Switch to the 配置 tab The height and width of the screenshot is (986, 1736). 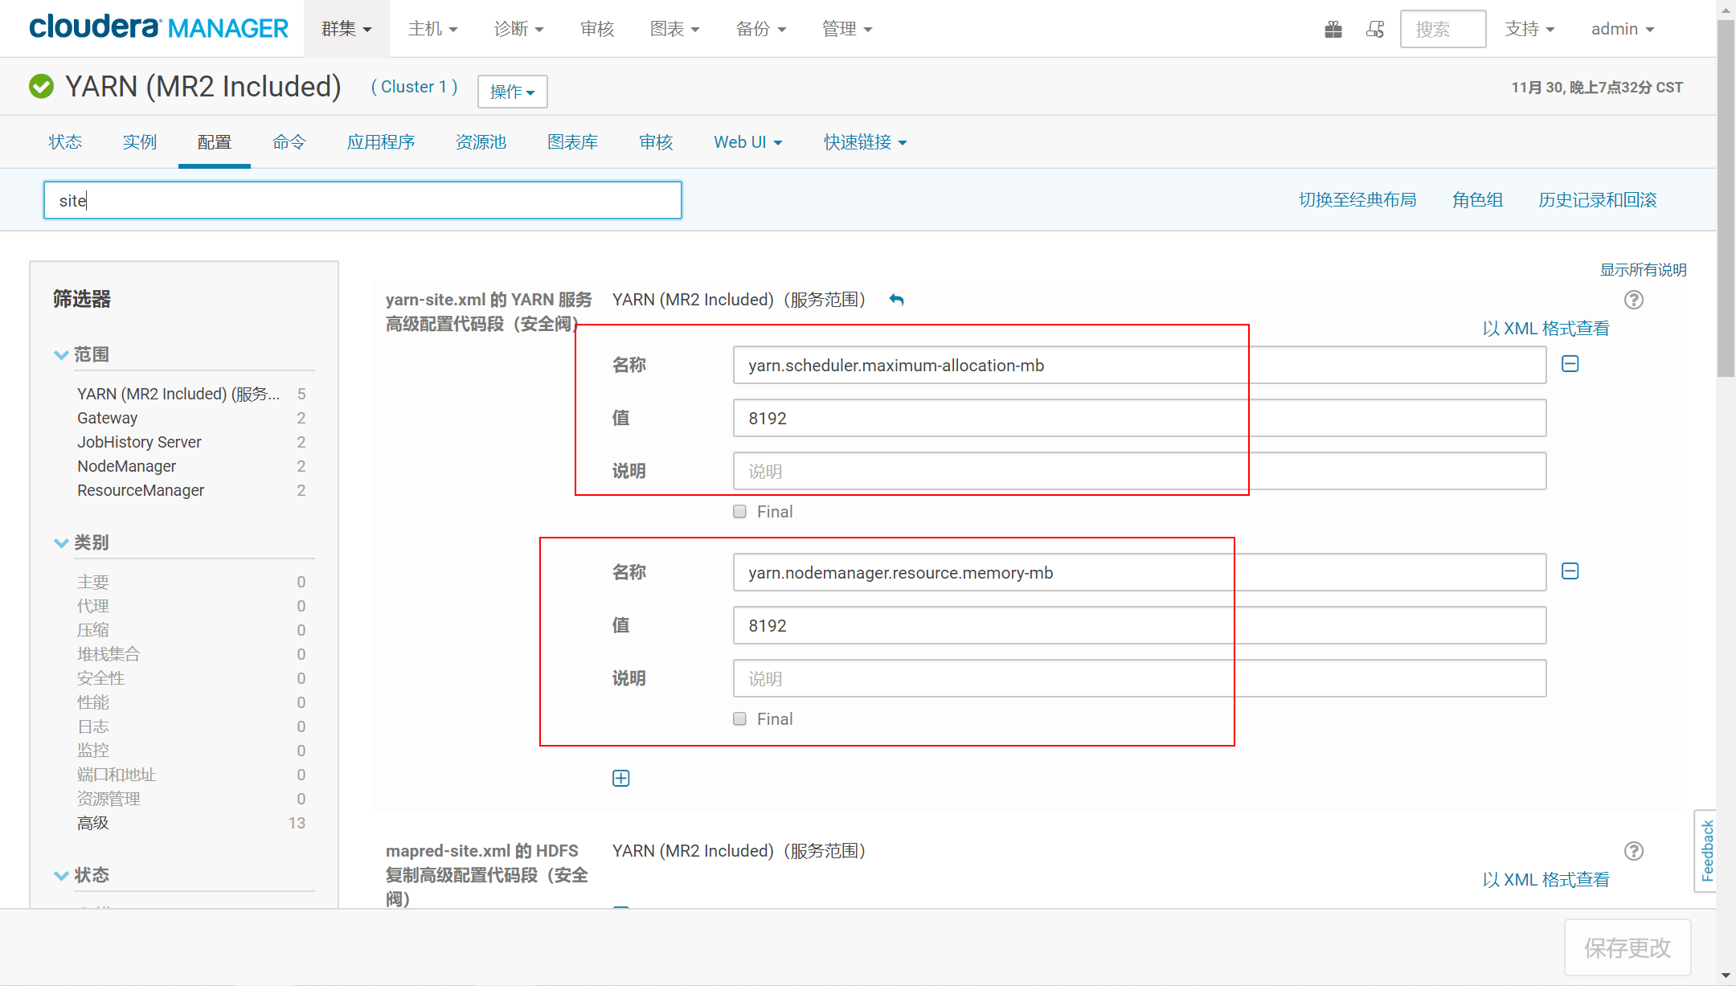(214, 142)
